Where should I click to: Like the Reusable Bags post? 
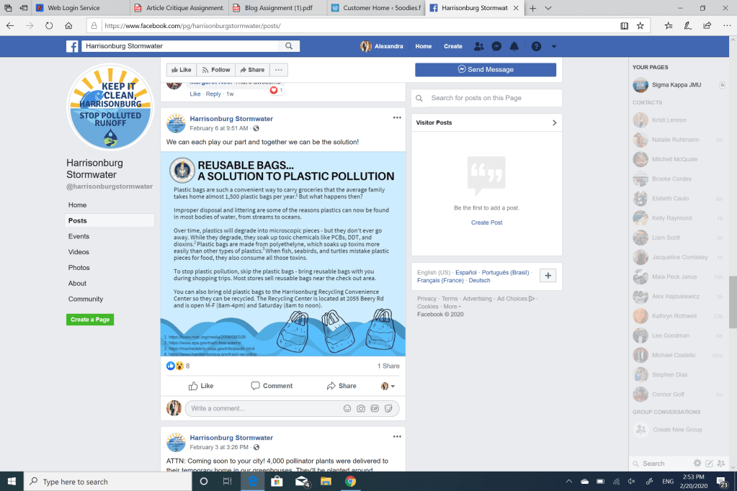click(201, 386)
